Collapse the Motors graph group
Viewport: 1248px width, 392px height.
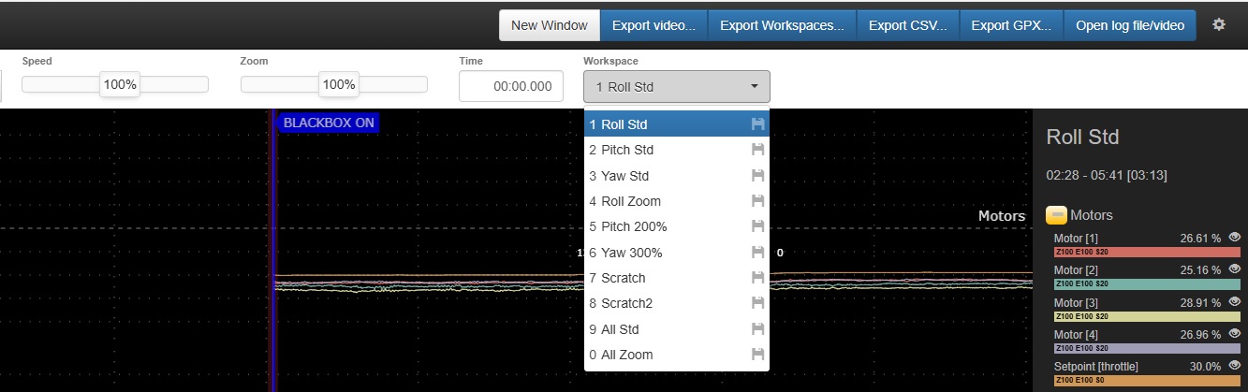[x=1056, y=215]
